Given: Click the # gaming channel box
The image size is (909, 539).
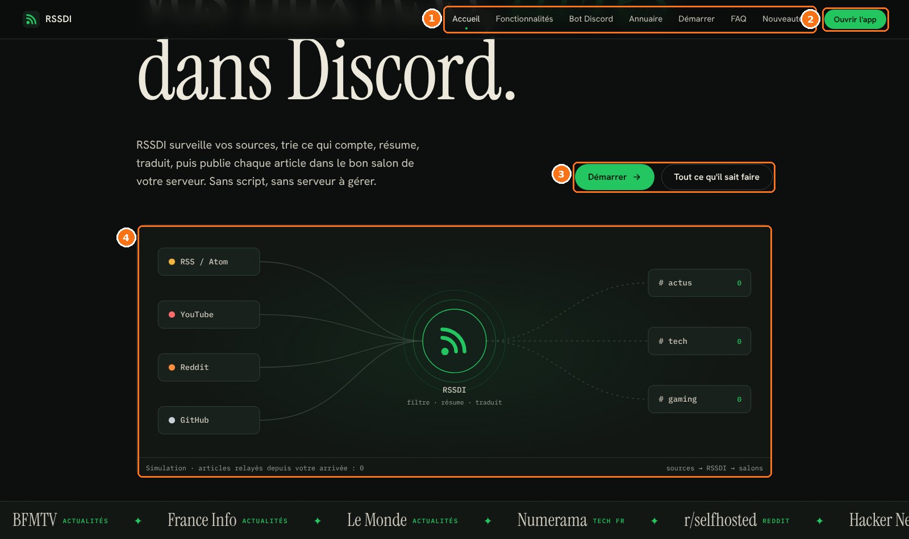Looking at the screenshot, I should pyautogui.click(x=699, y=399).
